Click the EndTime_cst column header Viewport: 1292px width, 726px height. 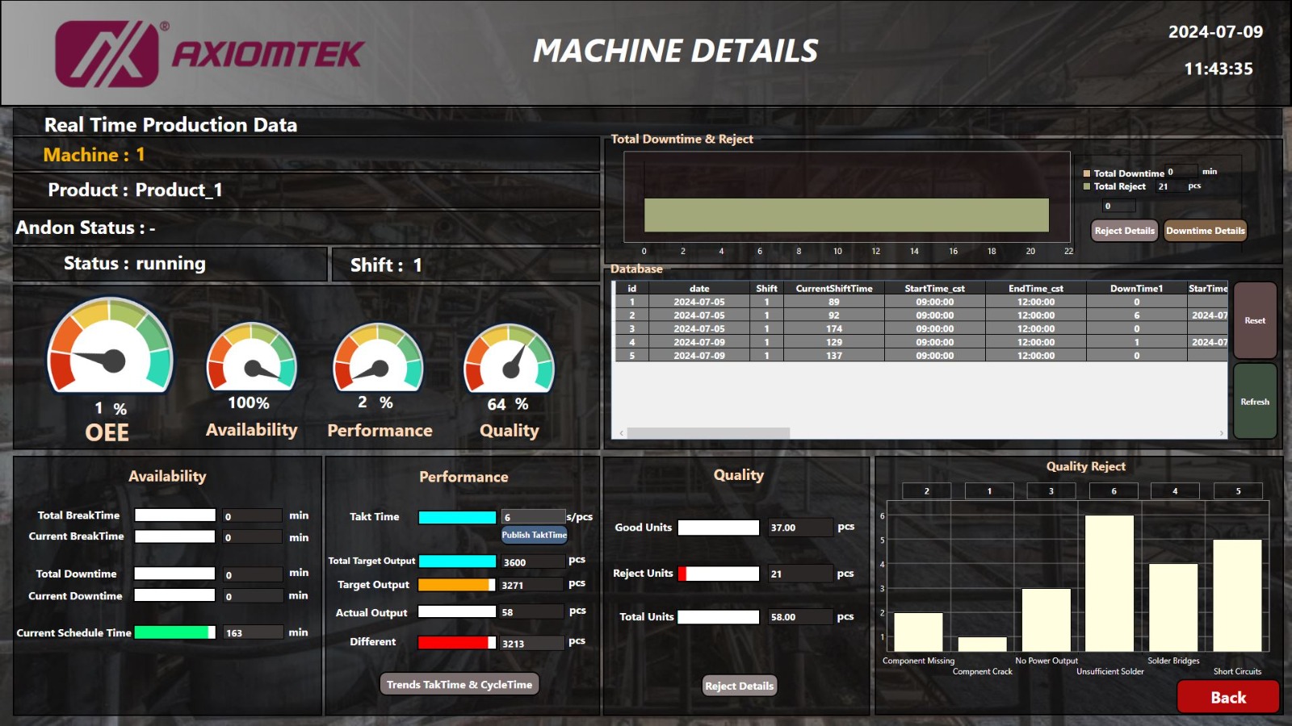(1036, 288)
